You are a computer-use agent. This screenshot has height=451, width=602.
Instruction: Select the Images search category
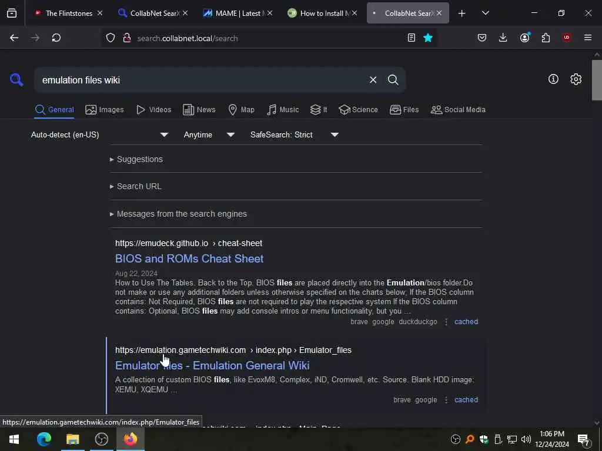coord(105,110)
